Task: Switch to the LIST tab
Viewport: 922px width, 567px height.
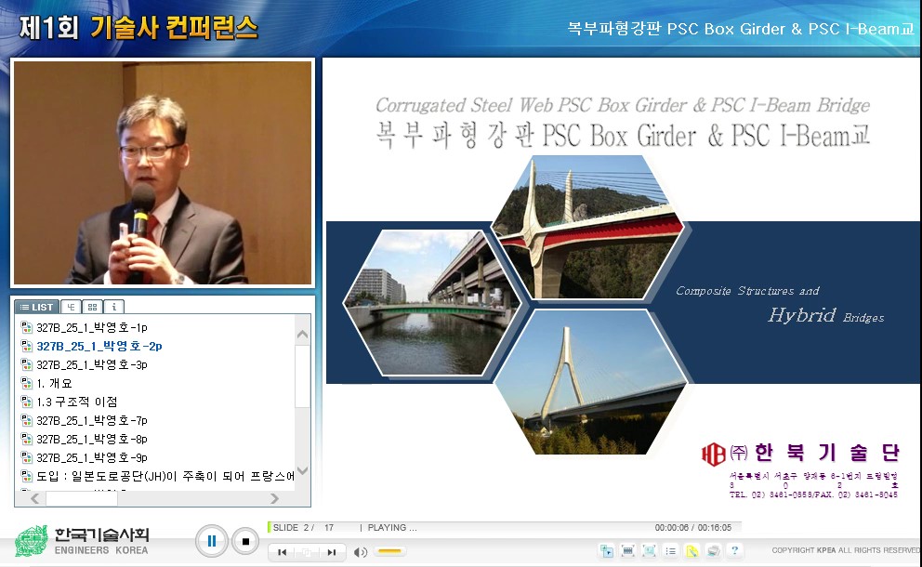Action: (x=37, y=307)
